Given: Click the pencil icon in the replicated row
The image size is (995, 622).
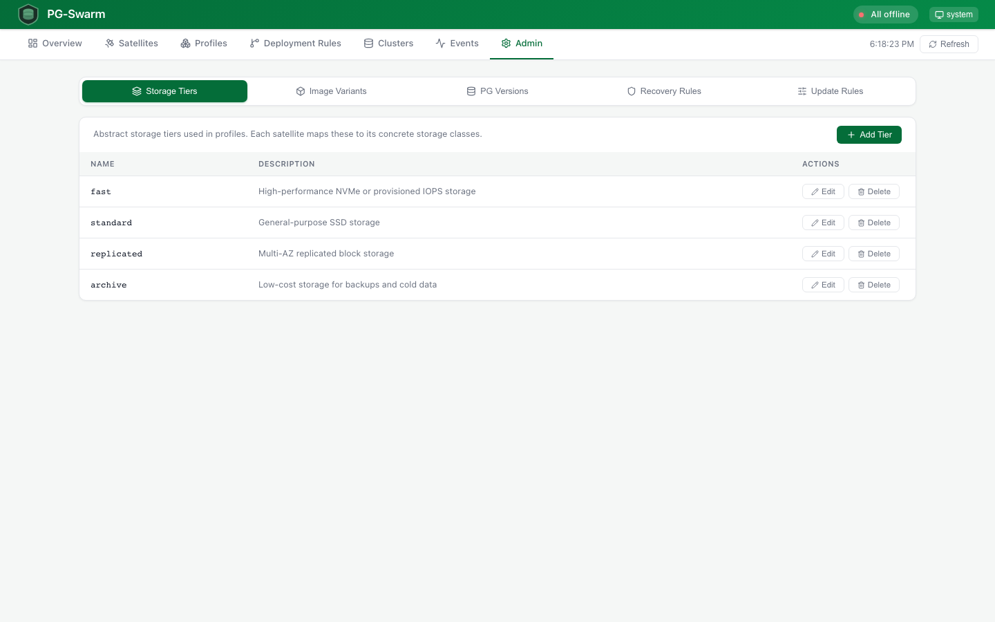Looking at the screenshot, I should tap(815, 254).
